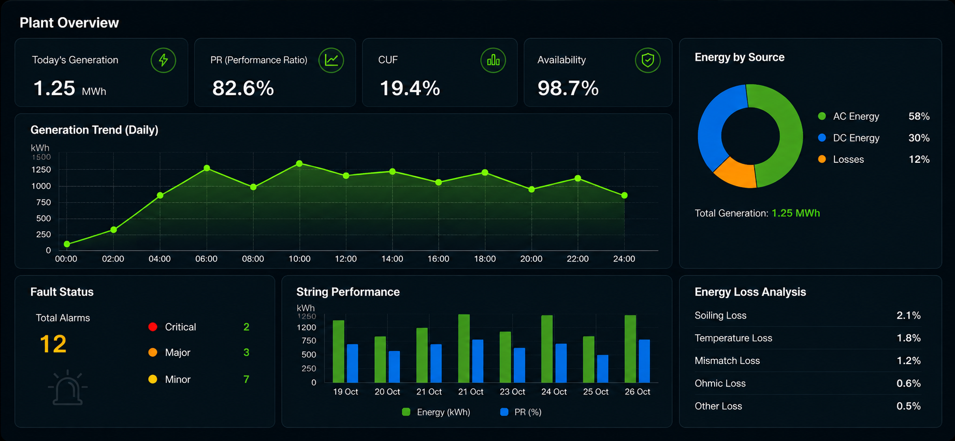Click the Soiling Loss row
This screenshot has width=955, height=441.
(807, 315)
